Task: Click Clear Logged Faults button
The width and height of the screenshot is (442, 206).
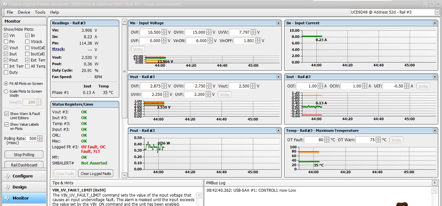Action: pyautogui.click(x=96, y=174)
